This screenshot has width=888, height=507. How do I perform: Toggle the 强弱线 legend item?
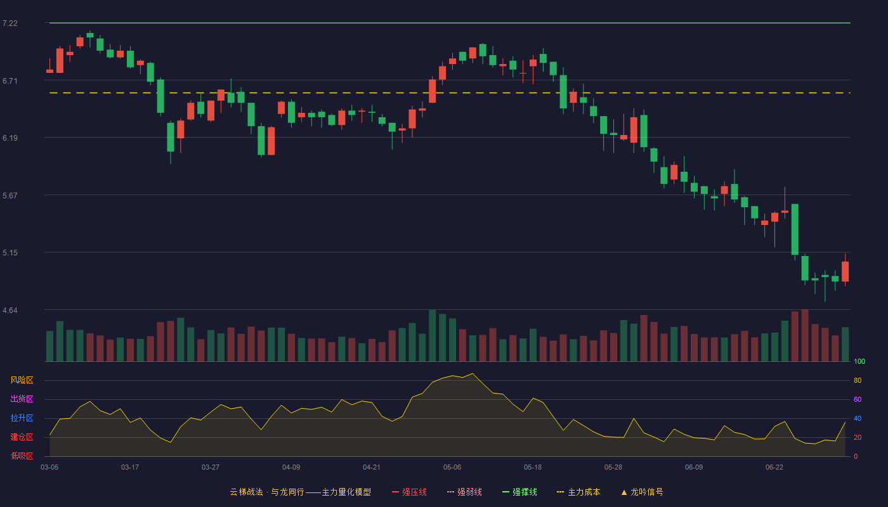[464, 492]
